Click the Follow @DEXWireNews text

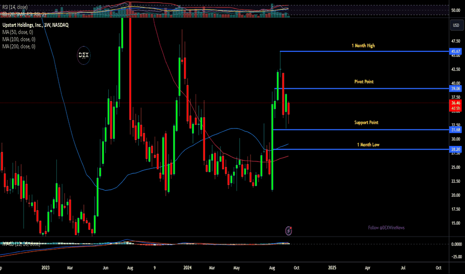point(386,228)
